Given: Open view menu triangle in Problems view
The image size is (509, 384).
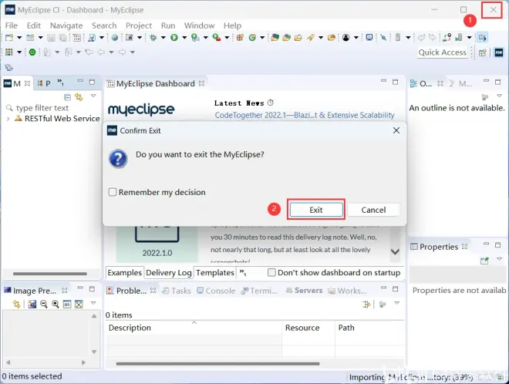Looking at the screenshot, I should (x=396, y=303).
